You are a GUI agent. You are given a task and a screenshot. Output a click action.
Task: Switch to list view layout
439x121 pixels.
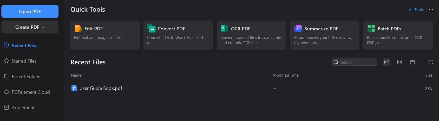[386, 62]
